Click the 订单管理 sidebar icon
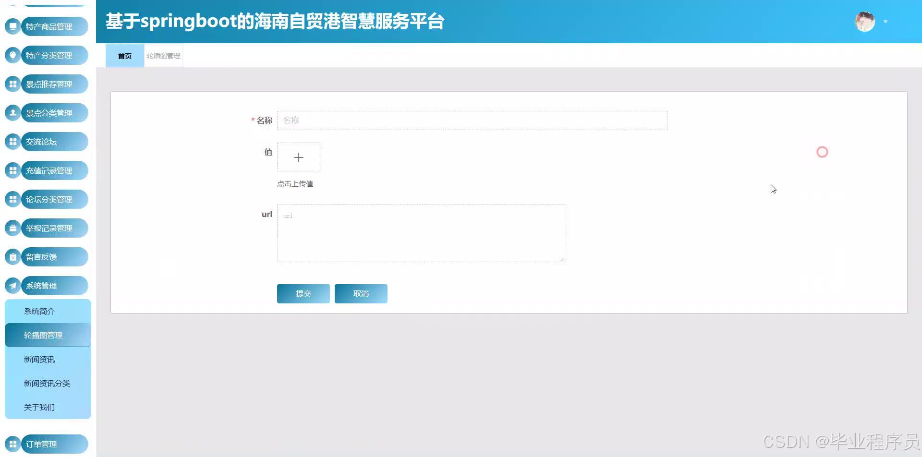 (x=12, y=444)
